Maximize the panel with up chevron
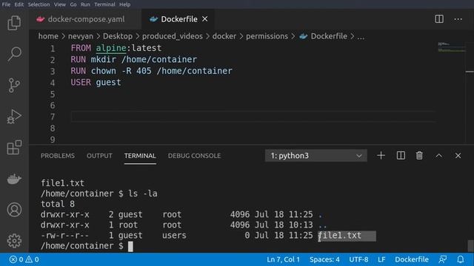 click(439, 156)
